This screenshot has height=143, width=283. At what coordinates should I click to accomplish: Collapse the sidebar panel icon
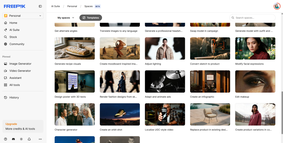click(x=40, y=6)
